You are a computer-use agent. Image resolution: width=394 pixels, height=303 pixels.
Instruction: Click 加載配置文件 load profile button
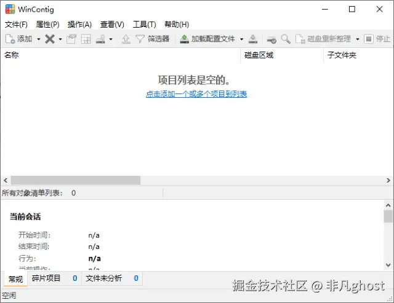[x=207, y=39]
